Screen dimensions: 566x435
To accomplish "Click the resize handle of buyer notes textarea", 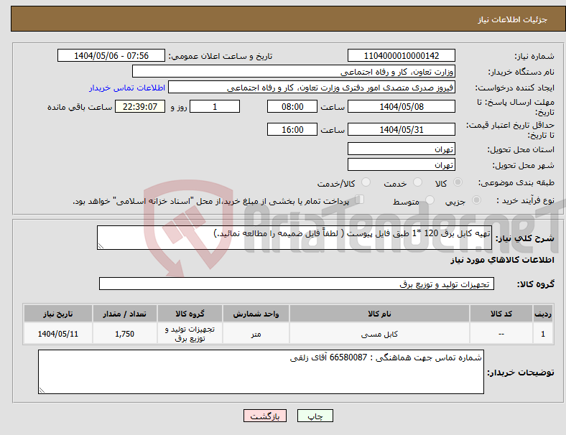I will [42, 390].
